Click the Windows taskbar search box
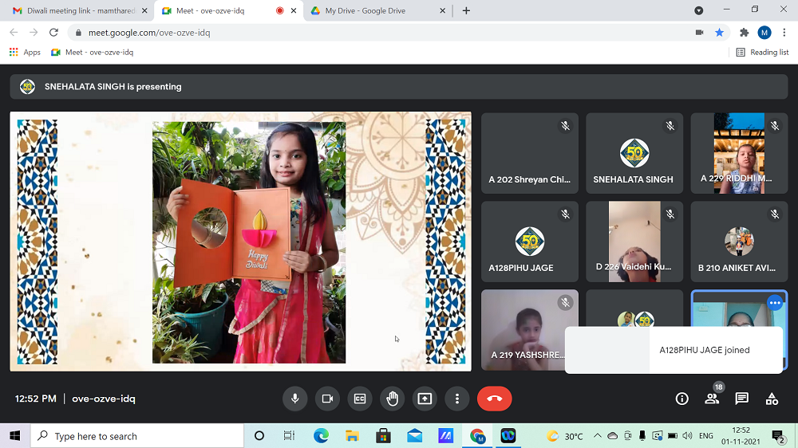 tap(137, 436)
